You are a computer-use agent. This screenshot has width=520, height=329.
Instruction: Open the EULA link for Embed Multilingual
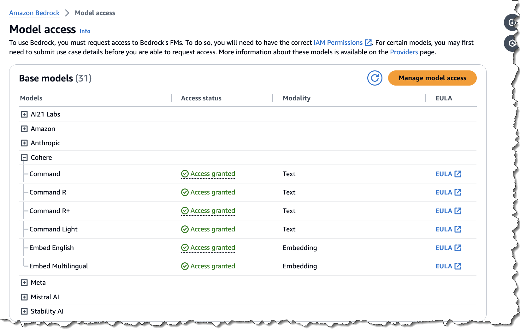click(x=444, y=266)
